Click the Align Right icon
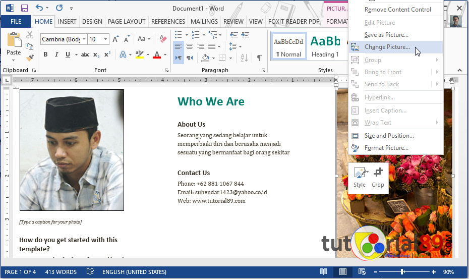469x279 pixels. [x=201, y=46]
